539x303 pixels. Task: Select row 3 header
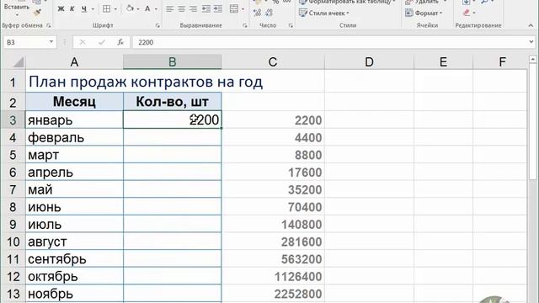click(x=13, y=120)
